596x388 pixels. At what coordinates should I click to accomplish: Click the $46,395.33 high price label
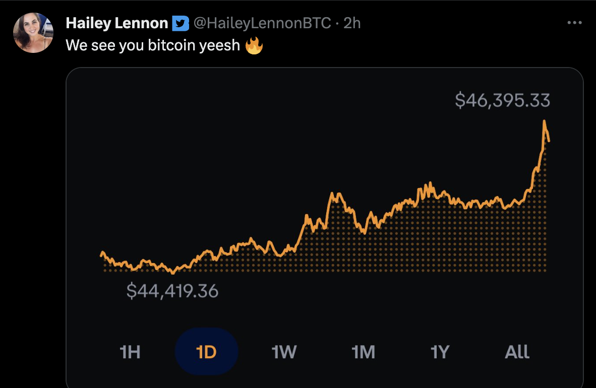point(502,101)
